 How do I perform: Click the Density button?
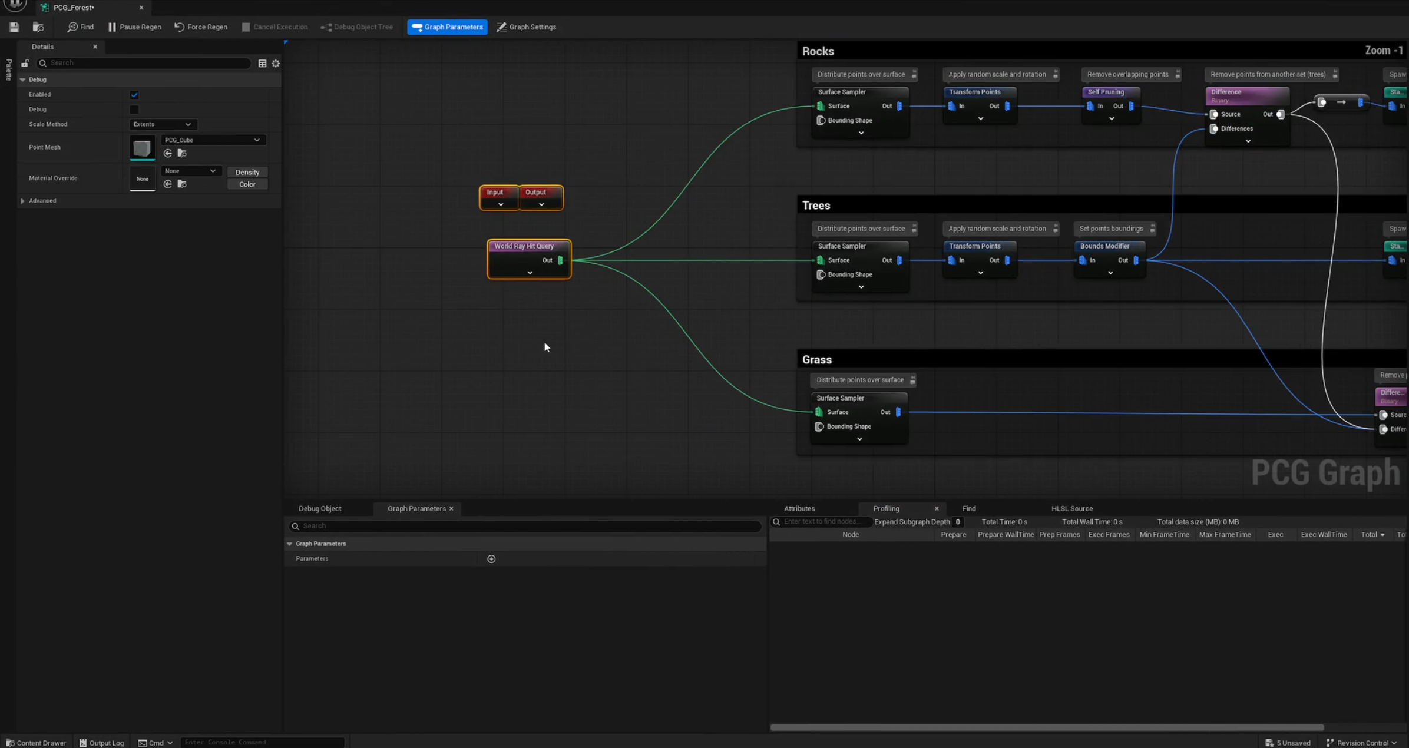click(x=247, y=172)
